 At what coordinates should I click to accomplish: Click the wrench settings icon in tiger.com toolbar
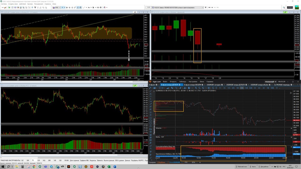click(x=150, y=88)
